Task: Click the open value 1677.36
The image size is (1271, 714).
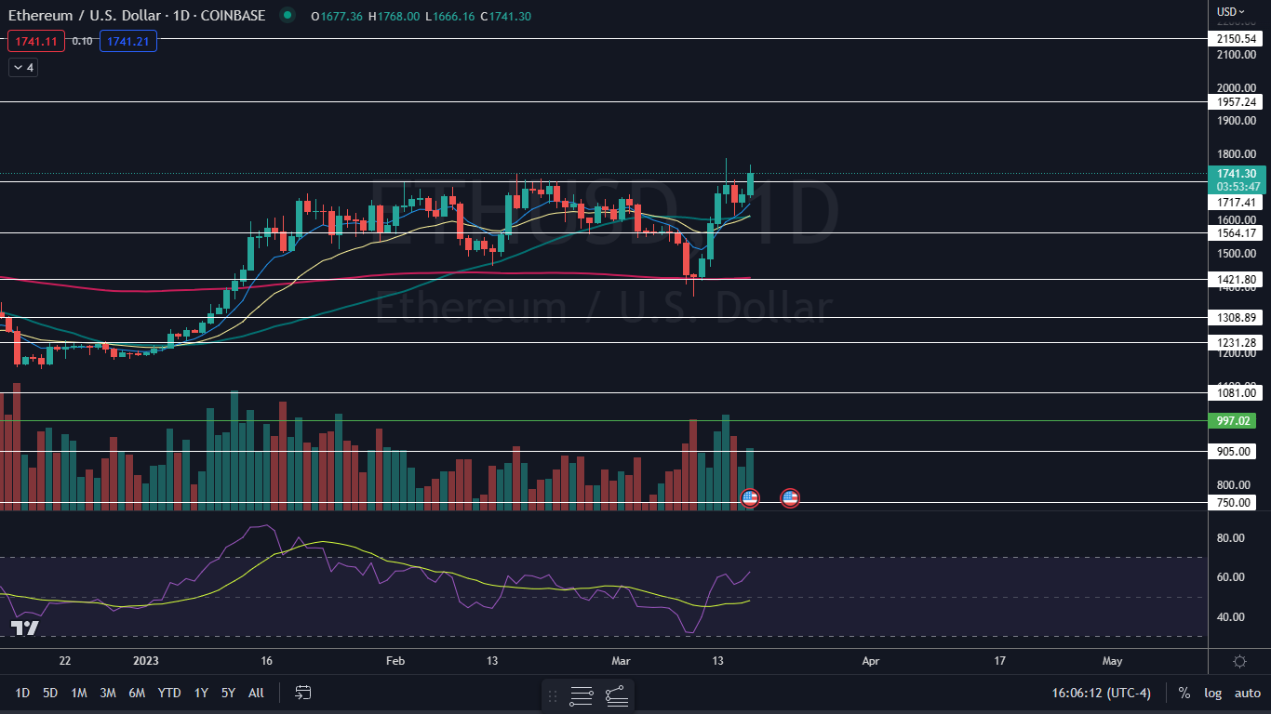Action: (x=341, y=16)
